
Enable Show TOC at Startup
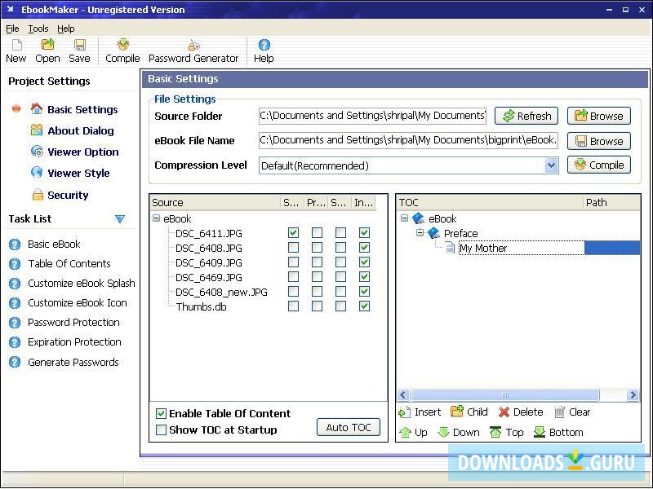point(161,430)
